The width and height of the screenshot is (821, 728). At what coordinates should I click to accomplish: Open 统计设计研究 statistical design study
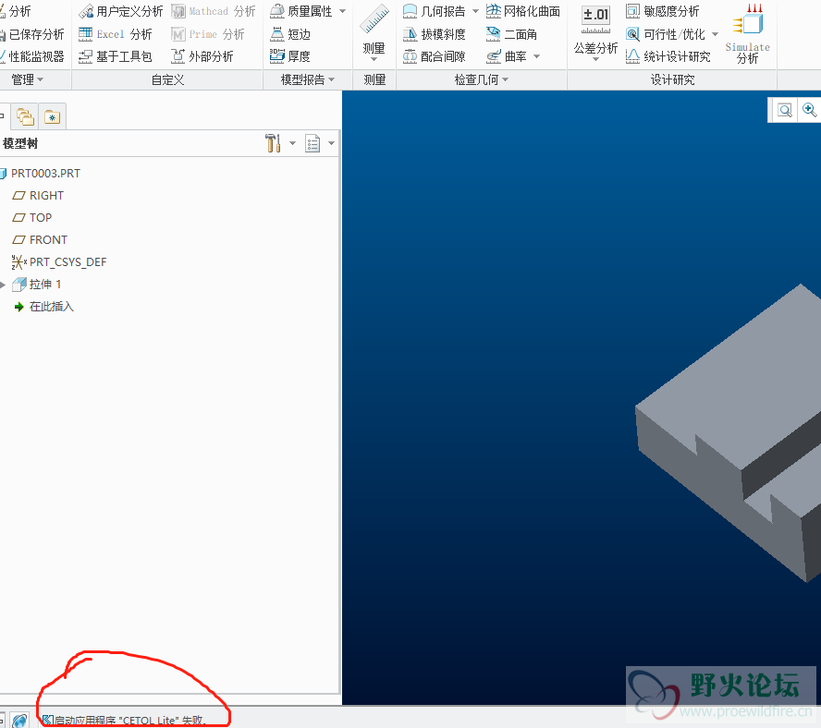[x=668, y=56]
